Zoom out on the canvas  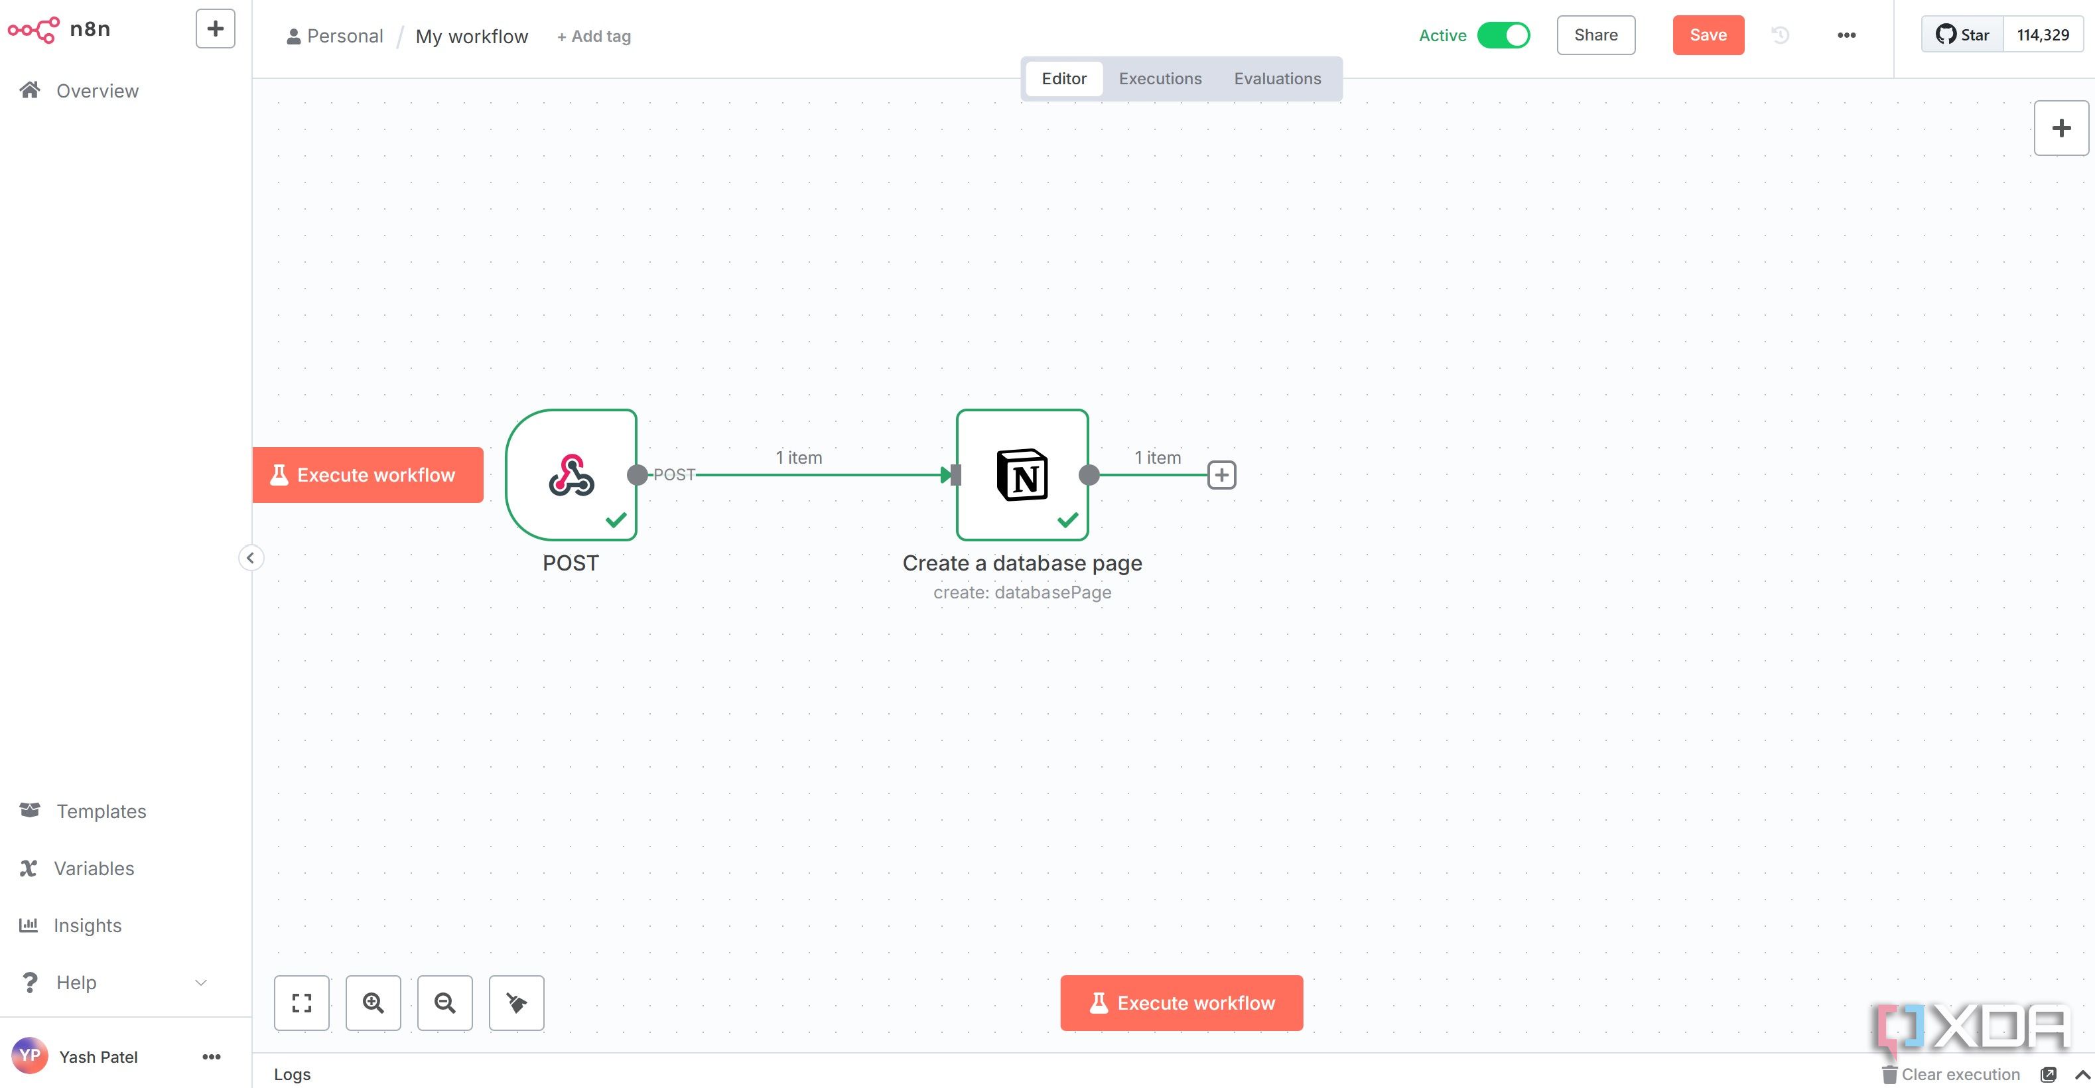(x=445, y=1002)
